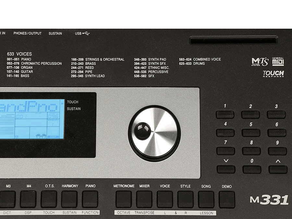Tap the number 8 keypad button

[x=251, y=151]
